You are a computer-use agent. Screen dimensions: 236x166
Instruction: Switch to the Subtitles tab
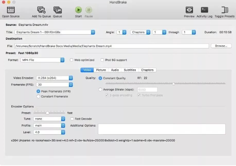130,70
